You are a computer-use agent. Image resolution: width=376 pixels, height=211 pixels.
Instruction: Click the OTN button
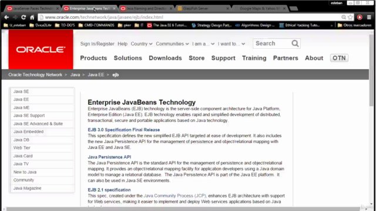(339, 58)
